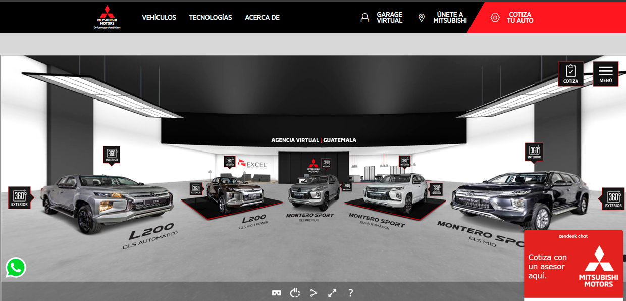Toggle showroom auto-rotation

295,292
